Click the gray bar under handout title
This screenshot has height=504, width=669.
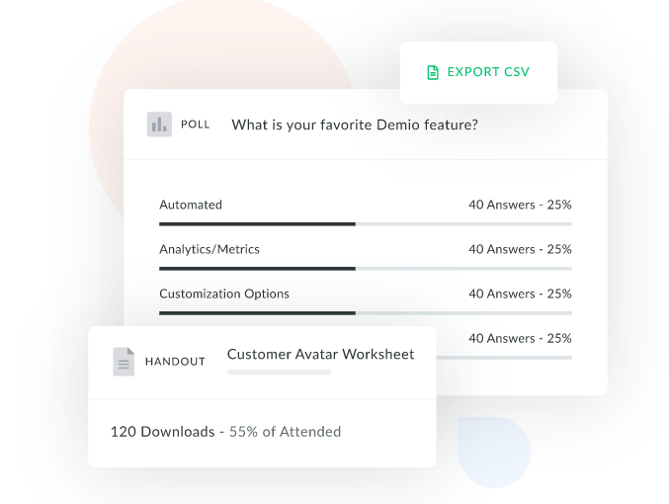tap(279, 373)
